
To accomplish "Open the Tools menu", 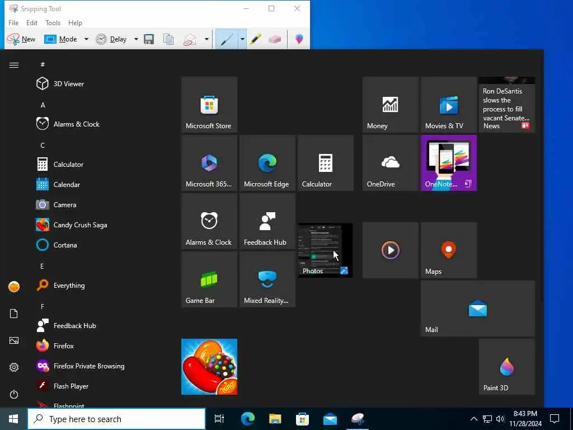I will tap(53, 22).
